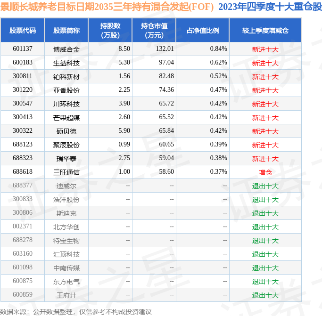Click market value 65.84
This screenshot has width=322, height=316.
pyautogui.click(x=166, y=131)
